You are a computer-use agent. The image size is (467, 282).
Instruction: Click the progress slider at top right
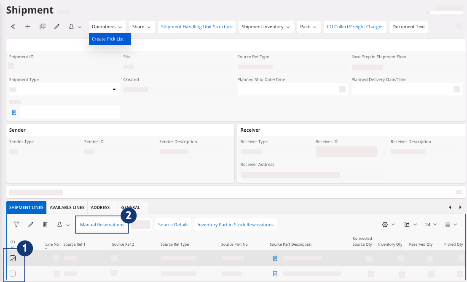pyautogui.click(x=445, y=12)
